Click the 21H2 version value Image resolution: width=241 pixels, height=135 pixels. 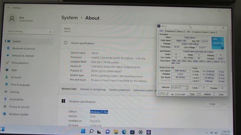pyautogui.click(x=93, y=117)
